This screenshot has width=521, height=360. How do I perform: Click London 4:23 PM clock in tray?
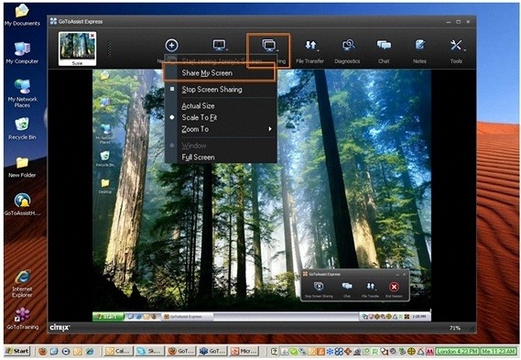458,351
